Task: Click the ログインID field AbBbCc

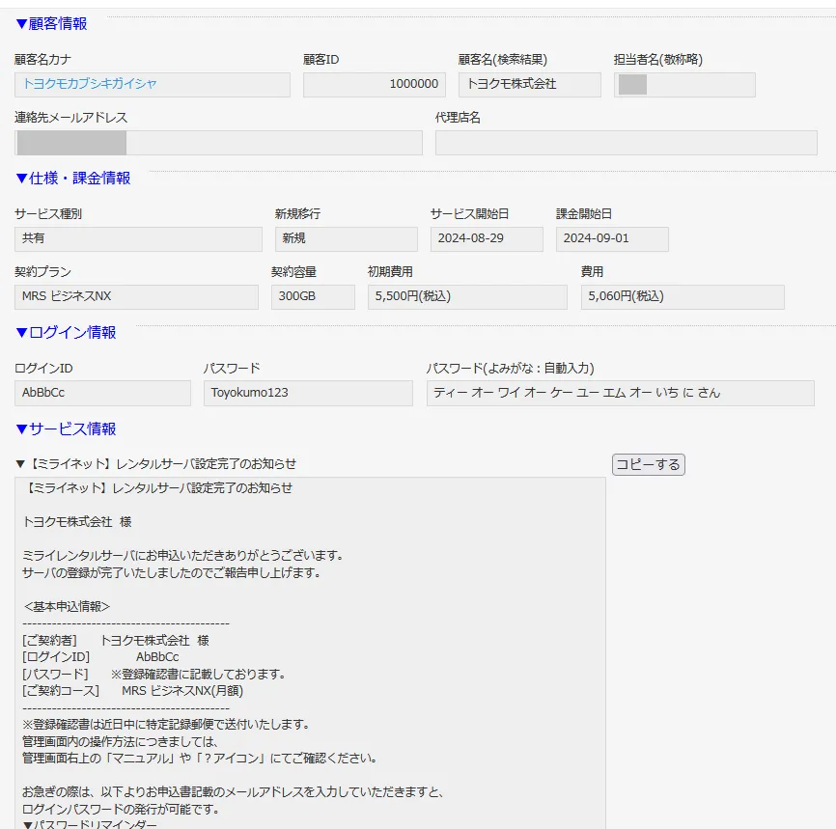Action: [102, 394]
